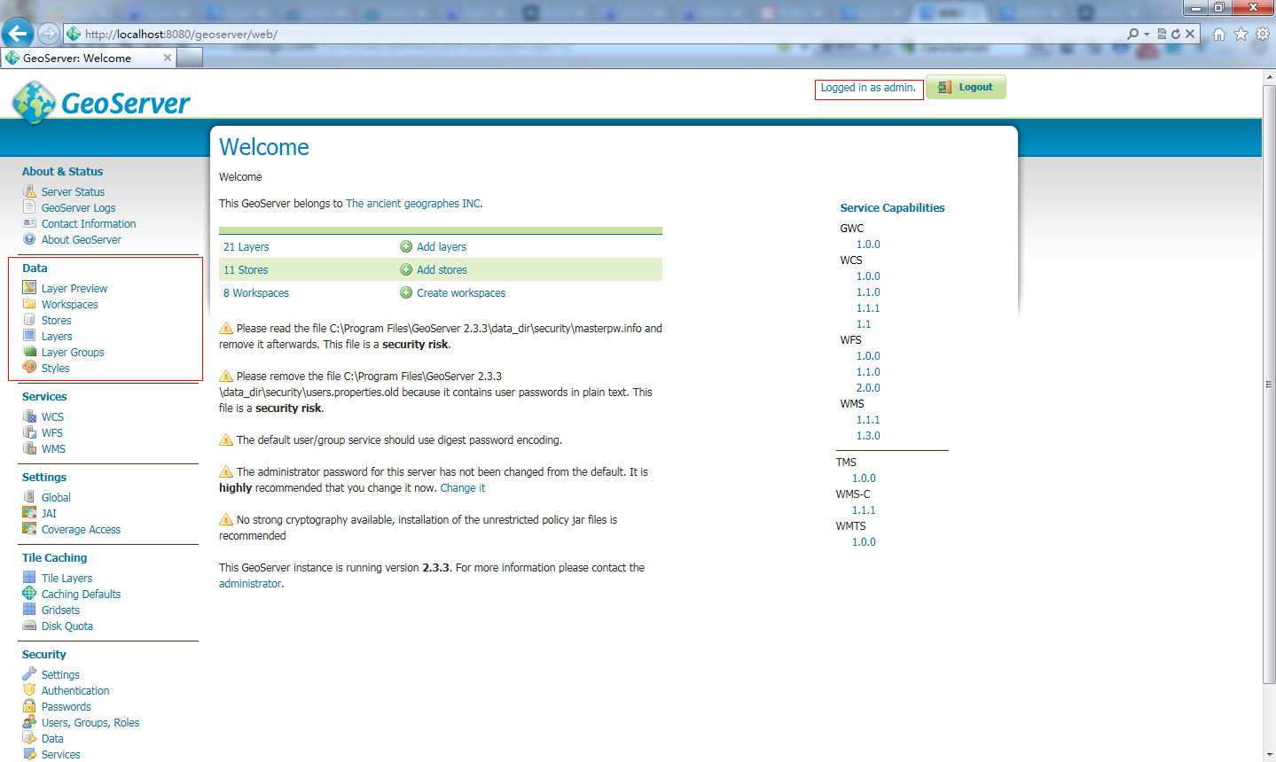The width and height of the screenshot is (1276, 762).
Task: Refresh the page with reload icon
Action: coord(1176,34)
